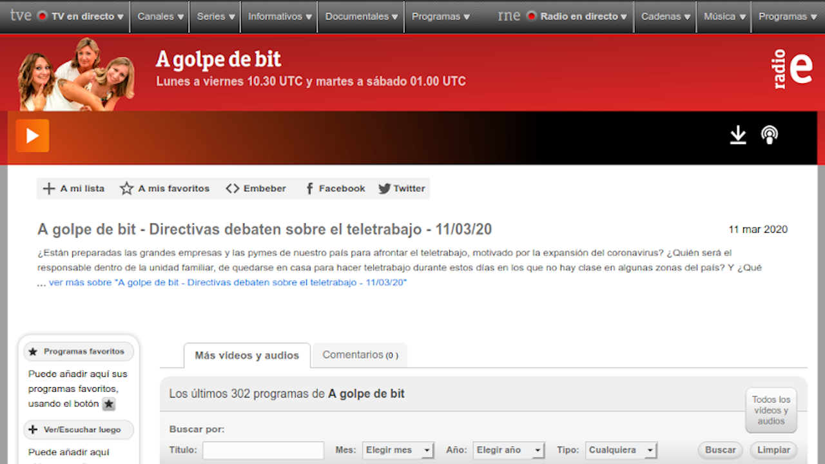
Task: Click the Twitter bird icon
Action: (x=384, y=189)
